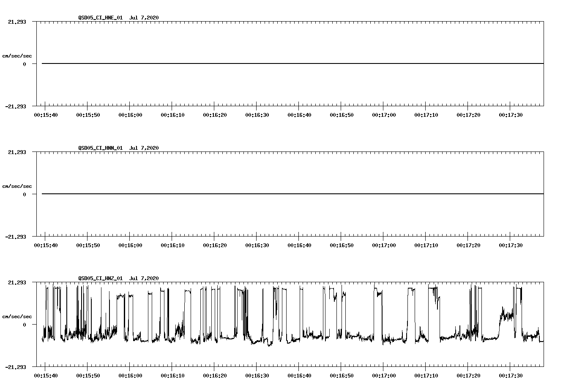
Task: Click the 00:15:40 time label on HNE chart
Action: (x=46, y=115)
